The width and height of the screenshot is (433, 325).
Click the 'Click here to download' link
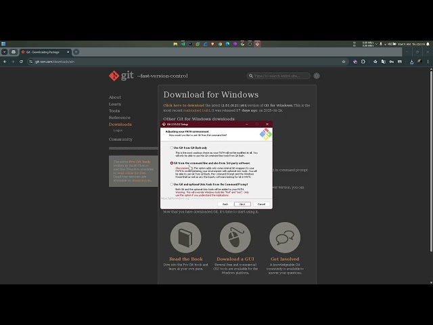tap(183, 106)
